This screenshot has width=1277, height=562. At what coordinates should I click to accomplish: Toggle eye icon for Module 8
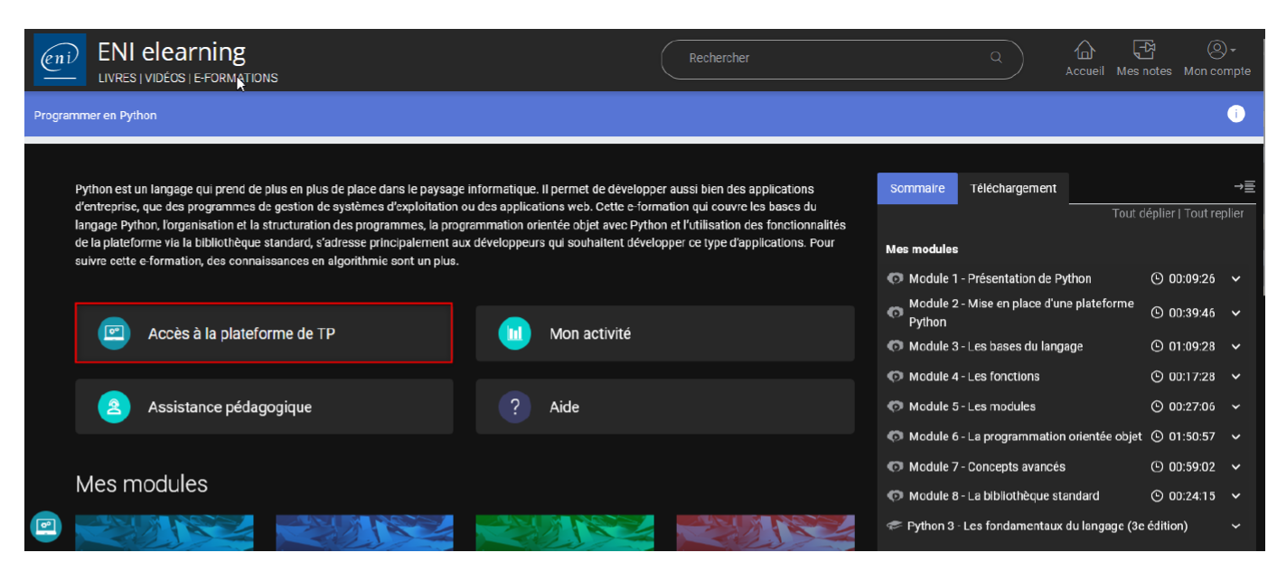pyautogui.click(x=895, y=496)
